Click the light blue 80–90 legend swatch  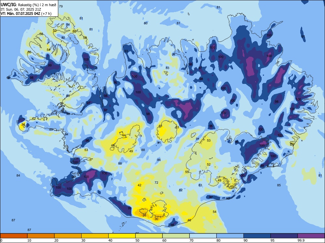coord(230,236)
